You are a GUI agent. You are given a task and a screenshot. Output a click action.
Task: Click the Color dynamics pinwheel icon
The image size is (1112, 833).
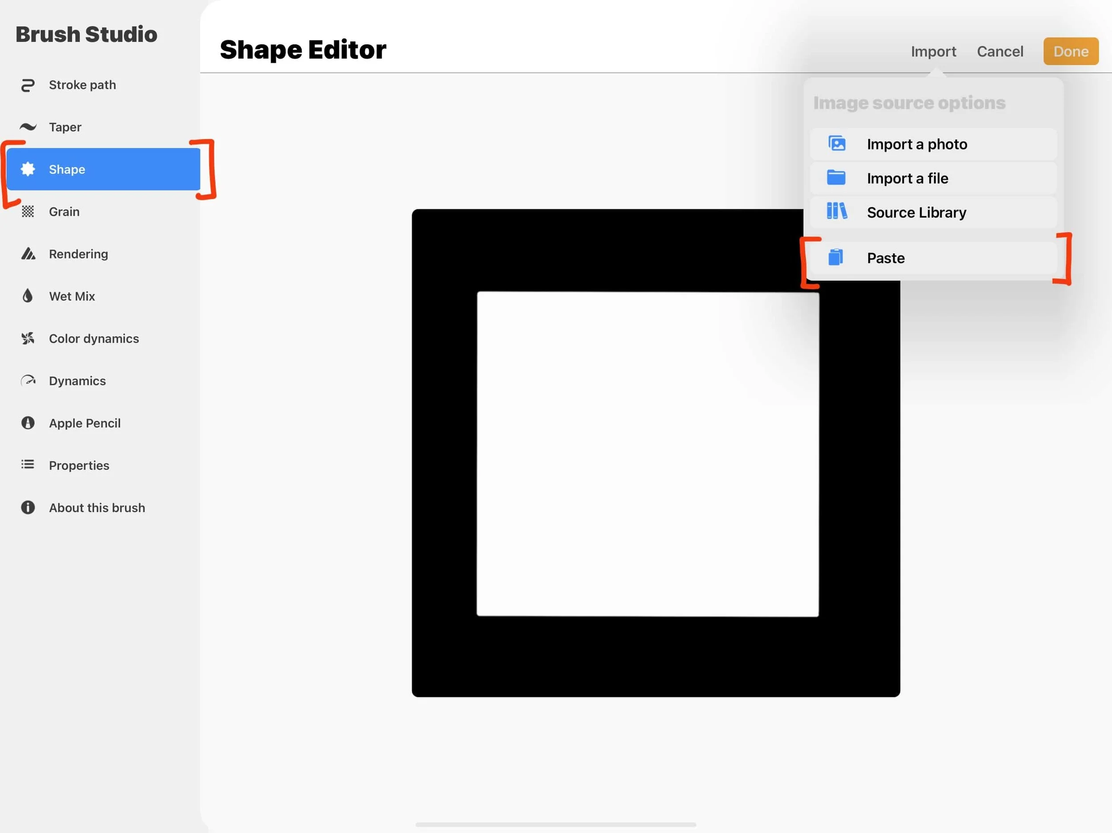28,338
